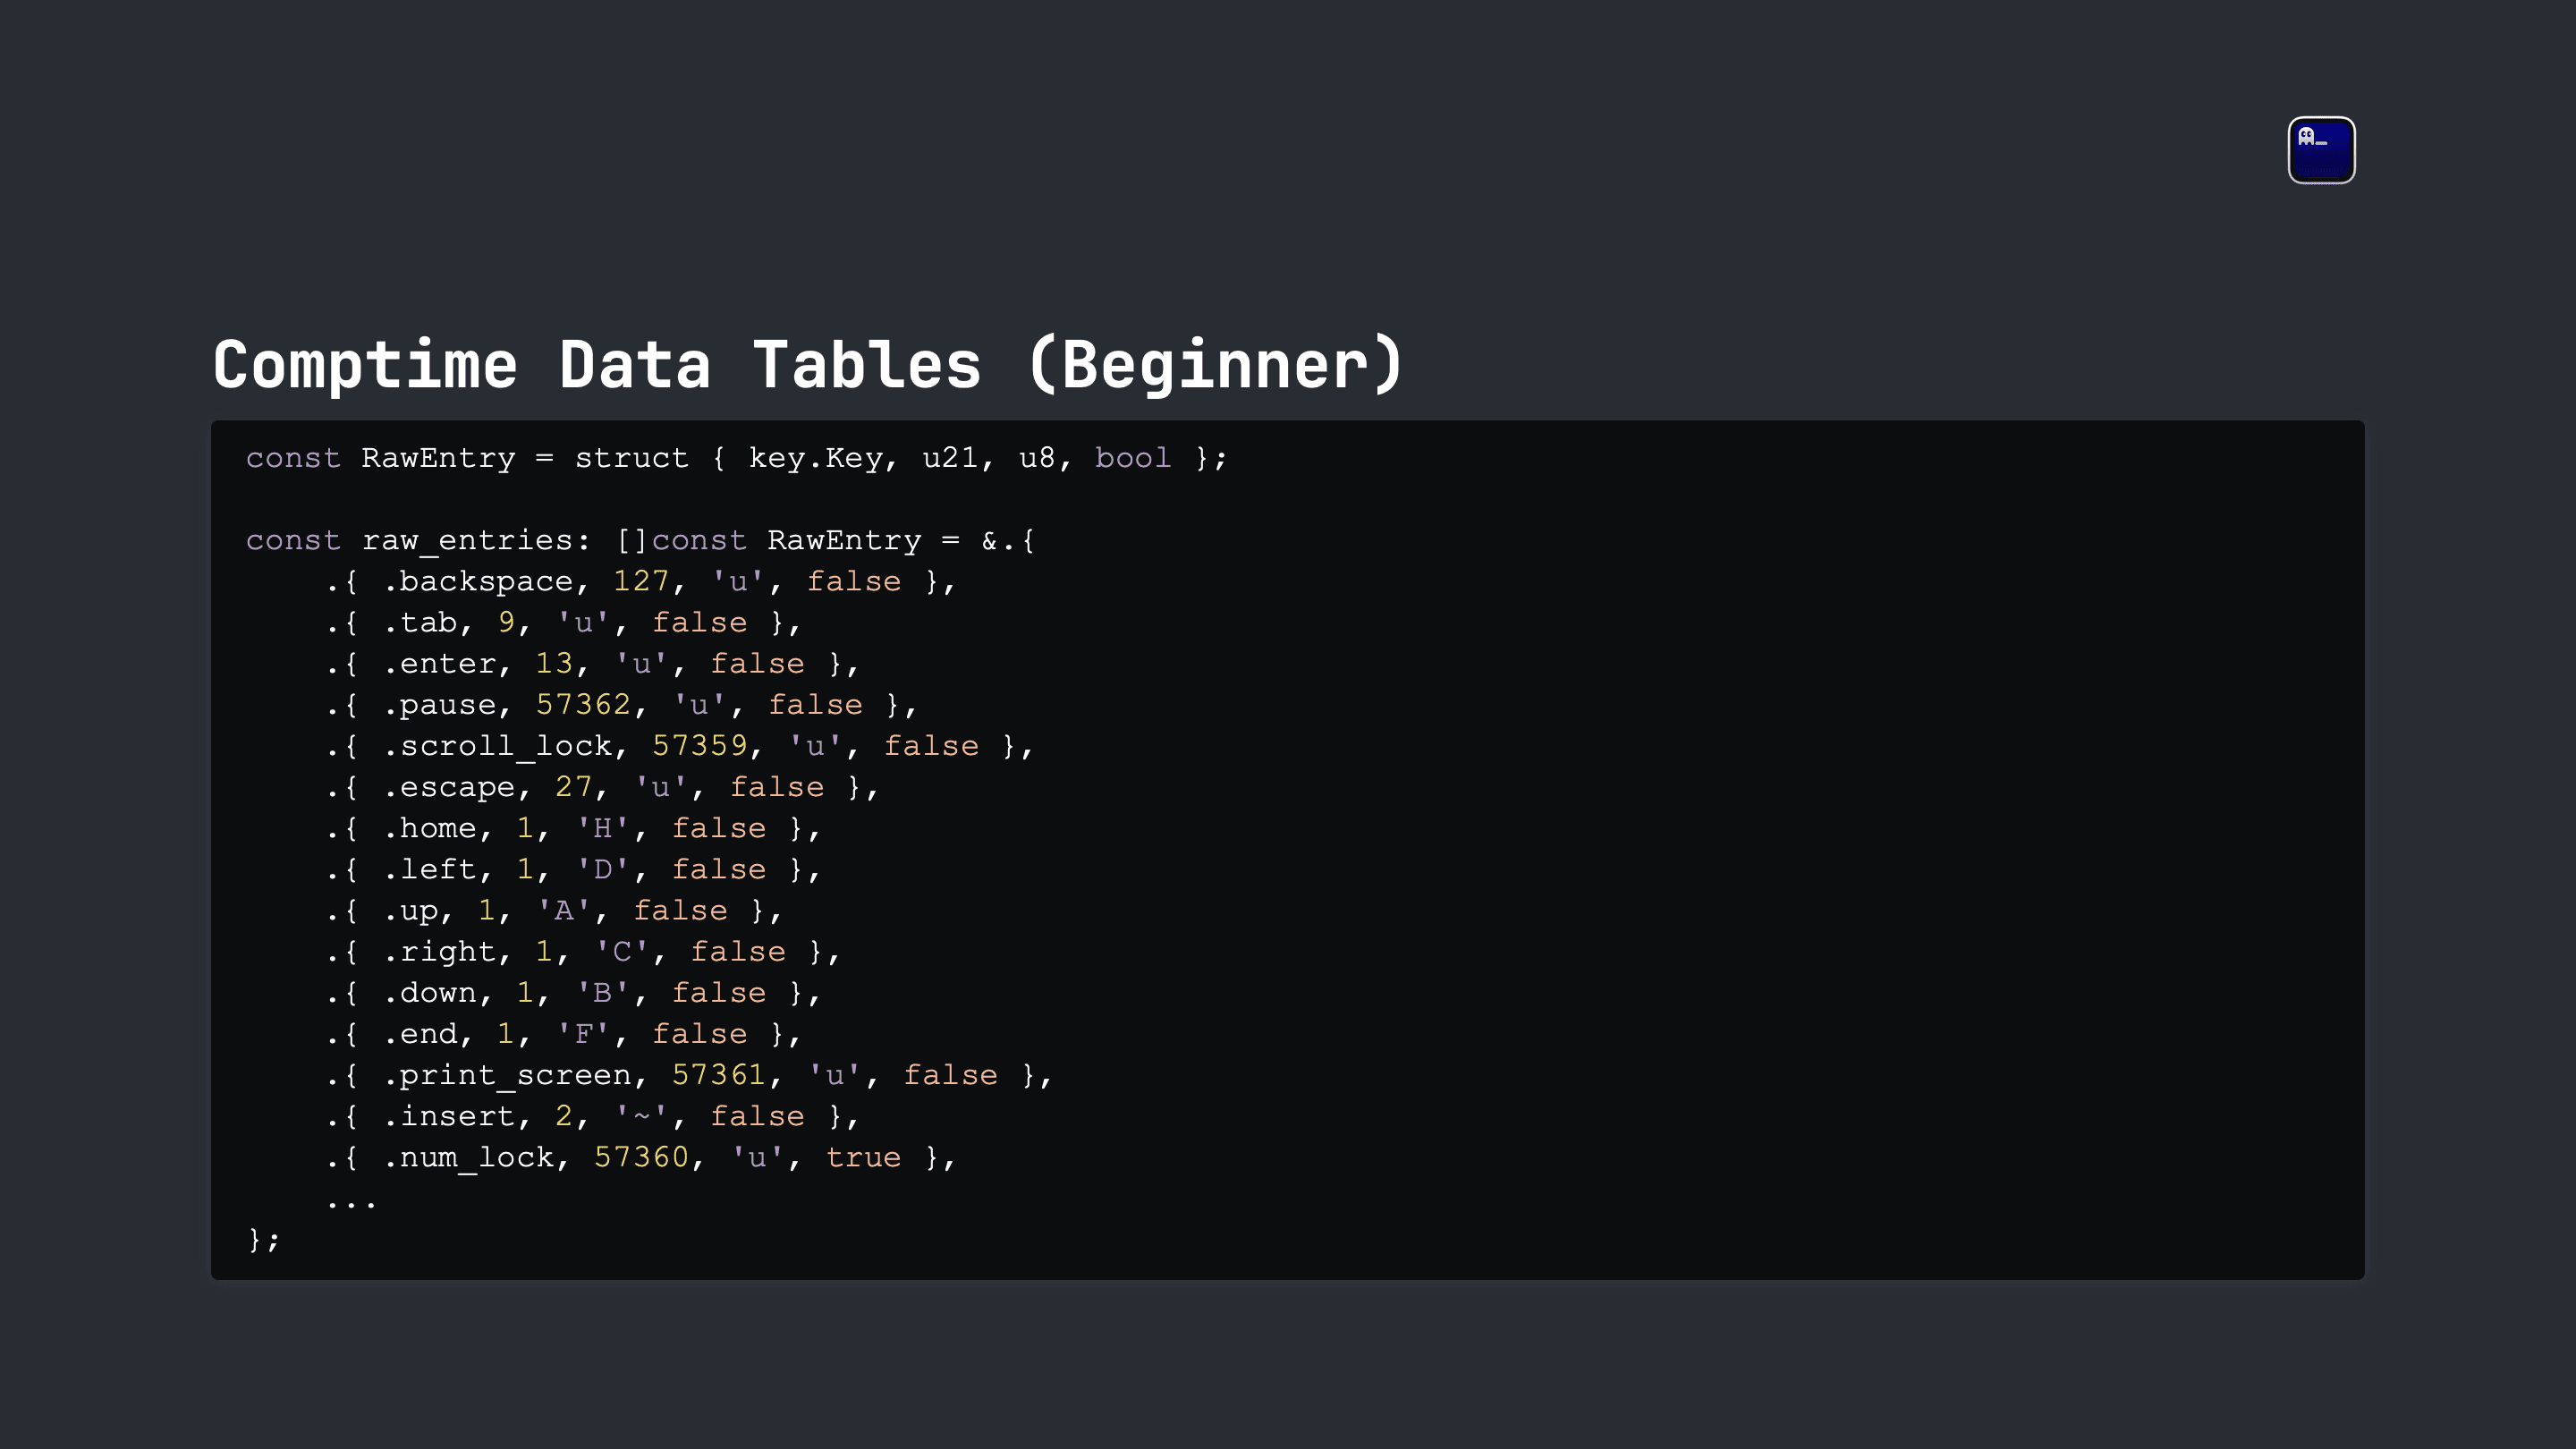The image size is (2576, 1449).
Task: Click the .escape entry row
Action: [x=602, y=787]
